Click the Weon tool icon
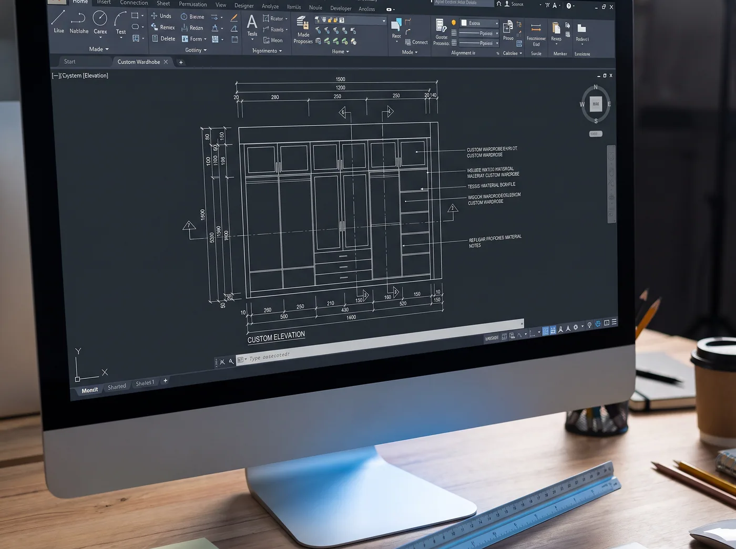 (x=267, y=40)
